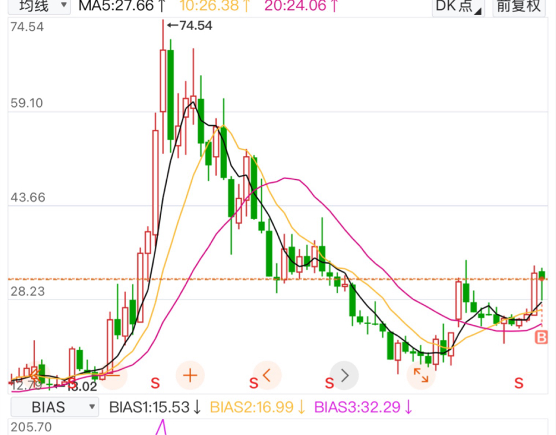The height and width of the screenshot is (435, 556).
Task: Click the 205.70 BIAS axis label
Action: (31, 427)
